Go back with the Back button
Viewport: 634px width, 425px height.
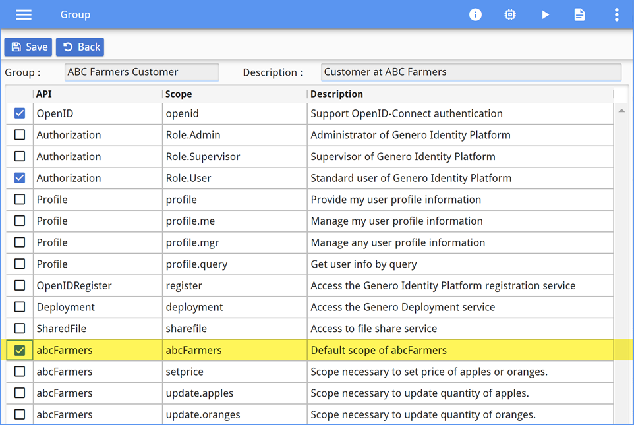click(x=80, y=47)
